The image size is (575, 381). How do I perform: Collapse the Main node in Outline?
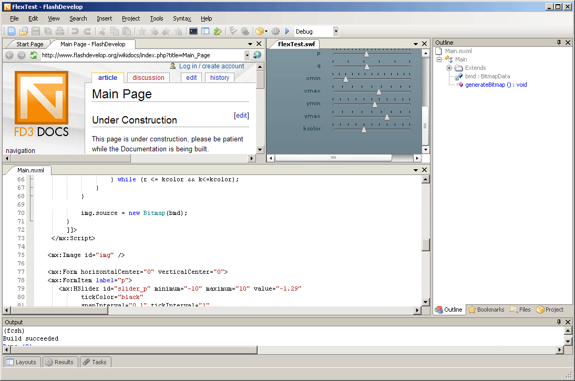click(x=439, y=59)
